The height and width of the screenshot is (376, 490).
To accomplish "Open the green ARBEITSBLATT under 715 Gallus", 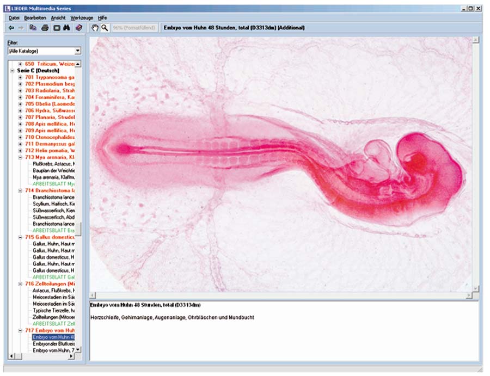I will 53,277.
